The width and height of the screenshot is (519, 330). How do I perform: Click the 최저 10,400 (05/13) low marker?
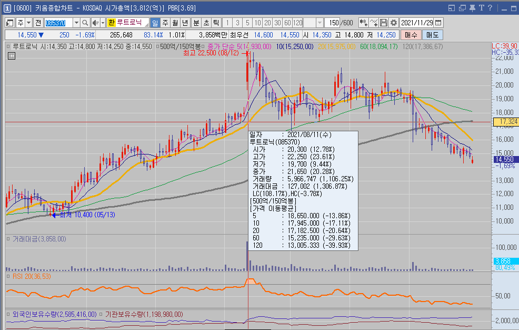(x=87, y=215)
